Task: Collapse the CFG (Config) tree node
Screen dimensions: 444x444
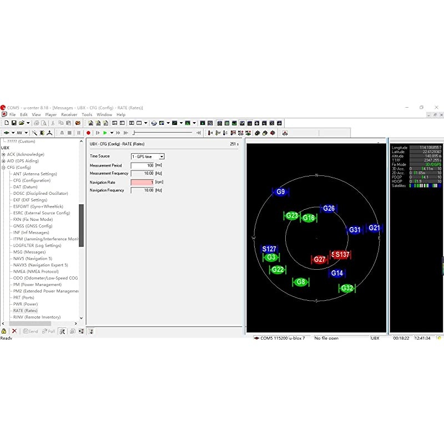Action: coord(4,168)
